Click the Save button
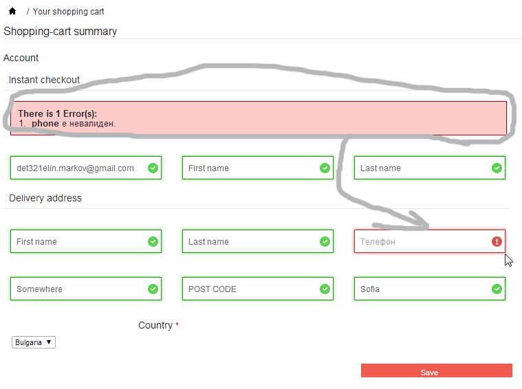522x389 pixels. [437, 370]
